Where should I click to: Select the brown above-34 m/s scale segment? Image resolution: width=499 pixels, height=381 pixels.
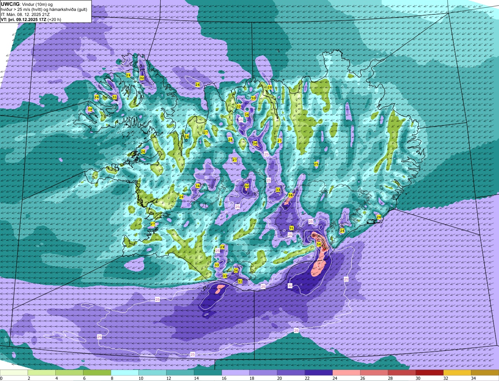pos(485,373)
